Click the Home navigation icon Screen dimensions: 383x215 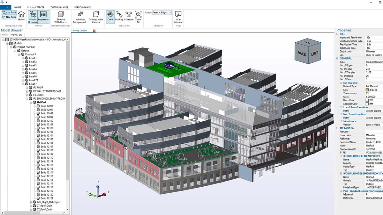[21, 16]
